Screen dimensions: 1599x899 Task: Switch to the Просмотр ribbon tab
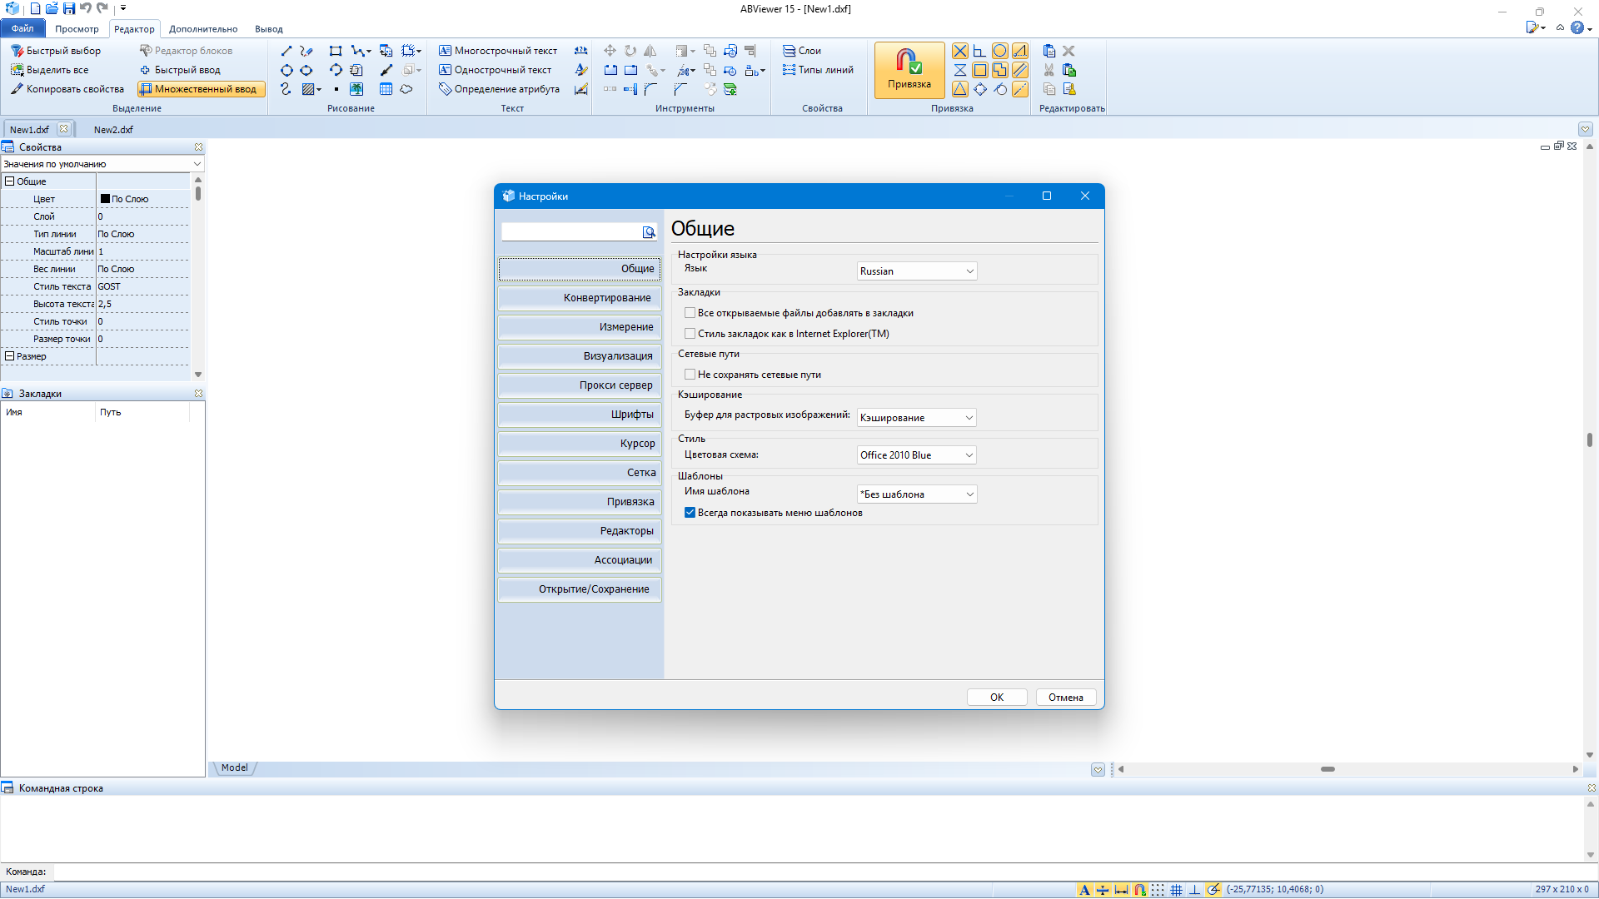(77, 29)
